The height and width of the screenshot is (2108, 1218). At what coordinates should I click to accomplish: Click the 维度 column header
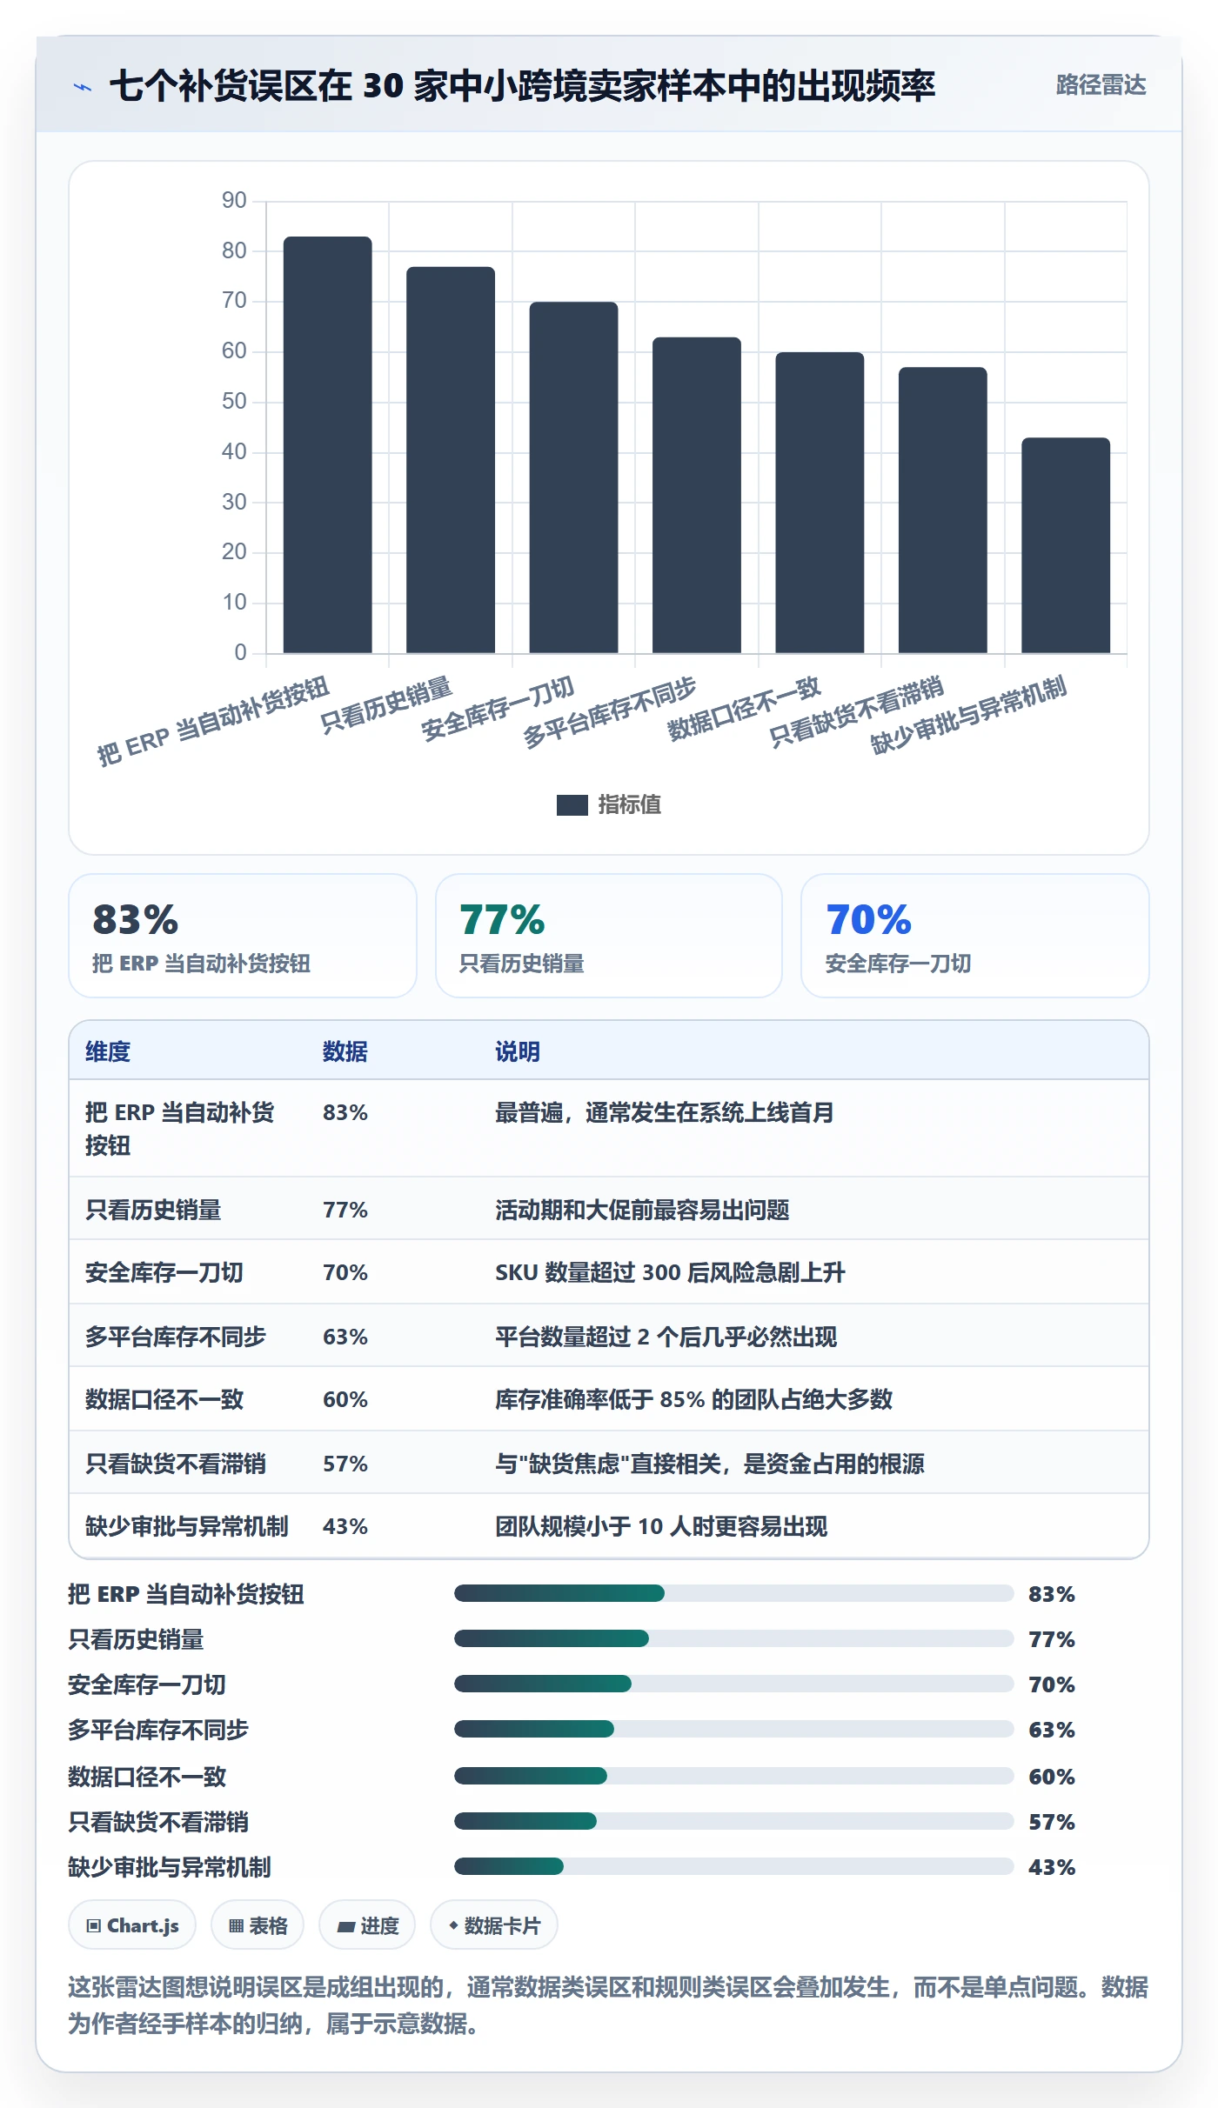pyautogui.click(x=108, y=1051)
